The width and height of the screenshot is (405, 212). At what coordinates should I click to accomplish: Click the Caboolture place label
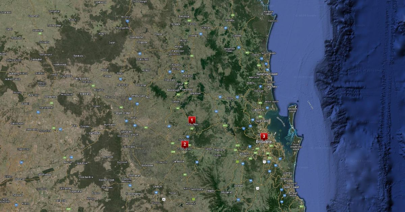[258, 110]
